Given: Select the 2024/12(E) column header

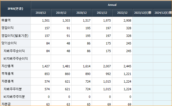Looking at the screenshot, I should (163, 13).
